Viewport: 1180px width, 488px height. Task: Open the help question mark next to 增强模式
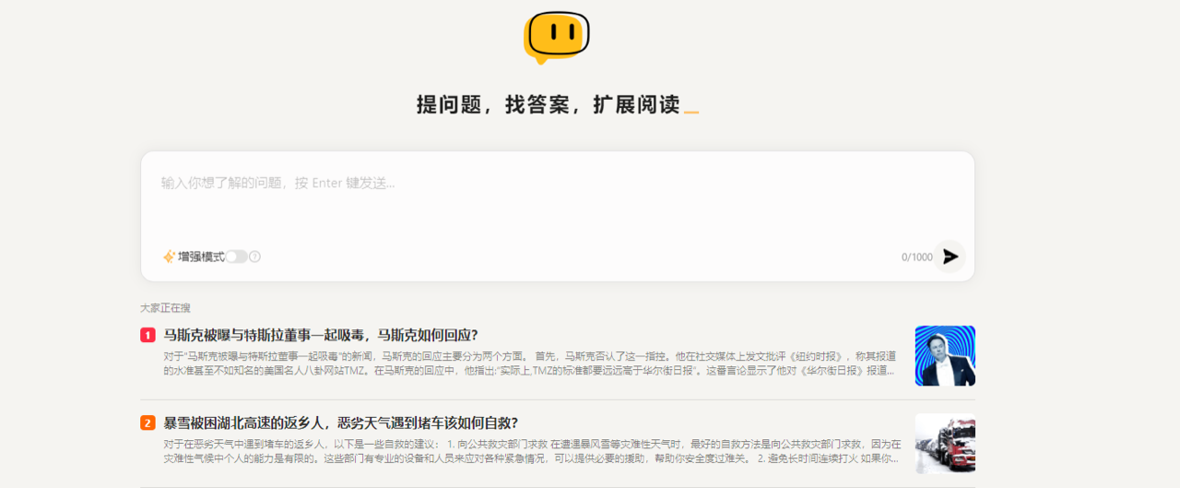pyautogui.click(x=255, y=256)
